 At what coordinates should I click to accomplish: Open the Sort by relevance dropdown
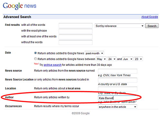pyautogui.click(x=119, y=26)
